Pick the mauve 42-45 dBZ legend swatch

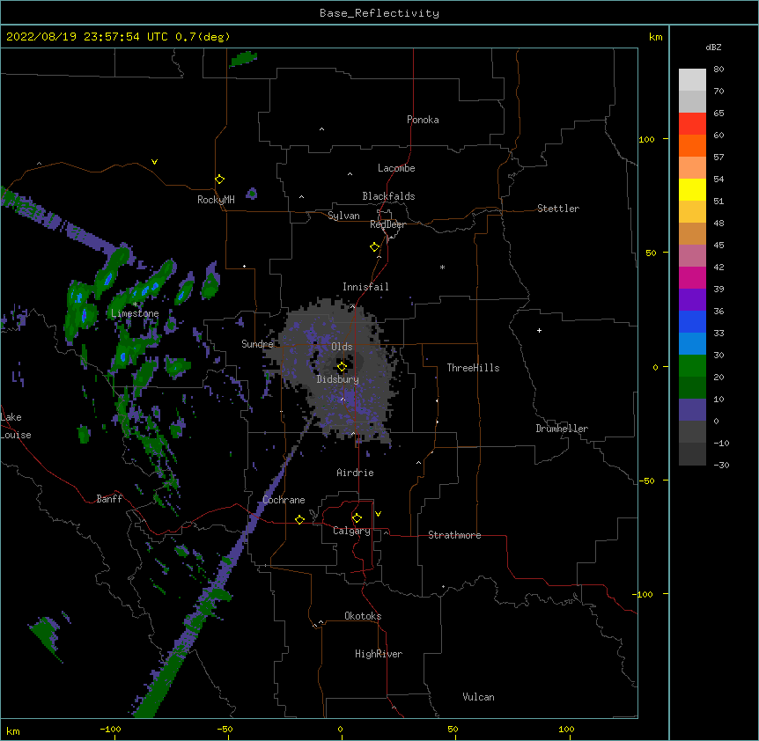(x=692, y=256)
